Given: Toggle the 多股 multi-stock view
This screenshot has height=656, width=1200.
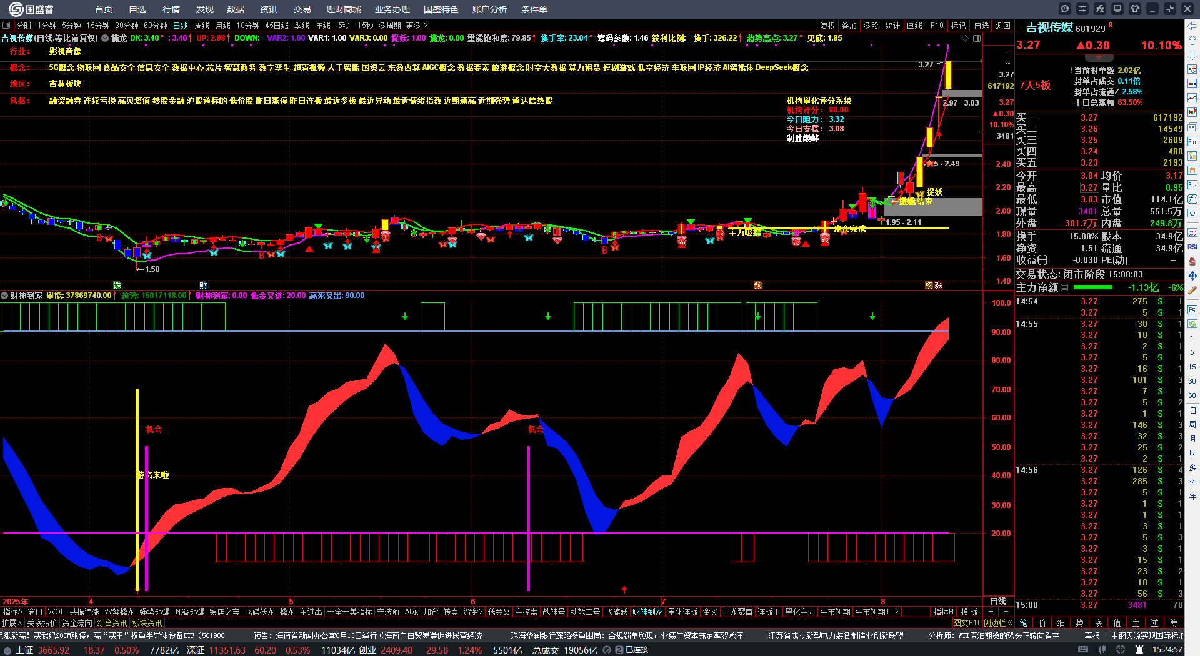Looking at the screenshot, I should click(871, 26).
